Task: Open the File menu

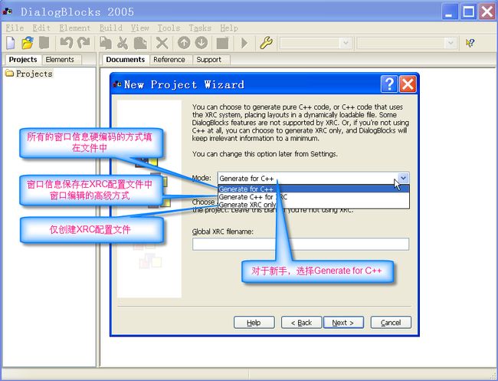Action: click(x=15, y=28)
